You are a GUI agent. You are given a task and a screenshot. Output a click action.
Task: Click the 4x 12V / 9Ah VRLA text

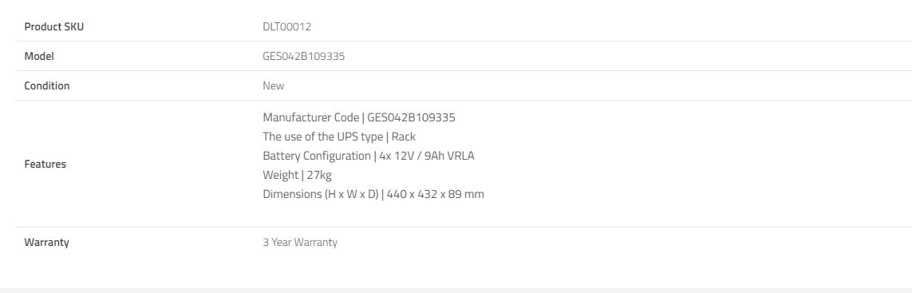click(x=427, y=156)
